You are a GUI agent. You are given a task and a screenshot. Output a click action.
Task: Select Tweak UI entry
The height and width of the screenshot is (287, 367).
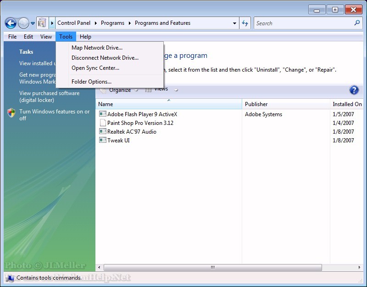pyautogui.click(x=118, y=141)
